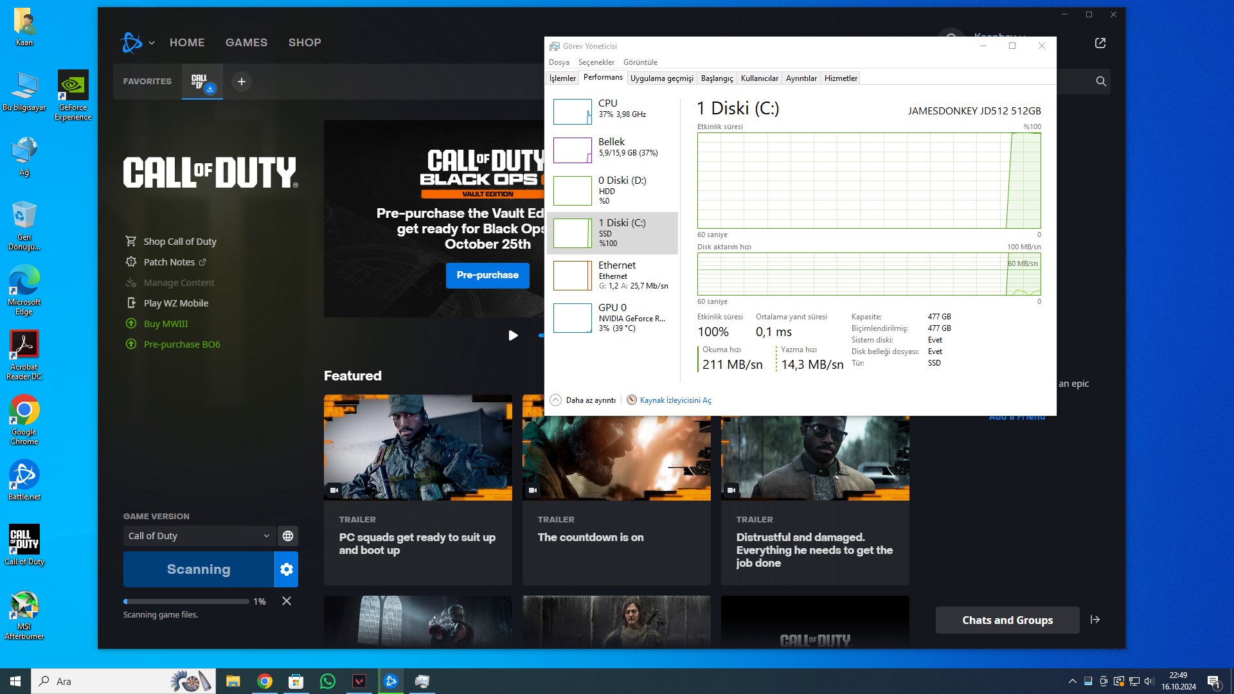Switch to İşlemler tab
The width and height of the screenshot is (1234, 694).
562,78
